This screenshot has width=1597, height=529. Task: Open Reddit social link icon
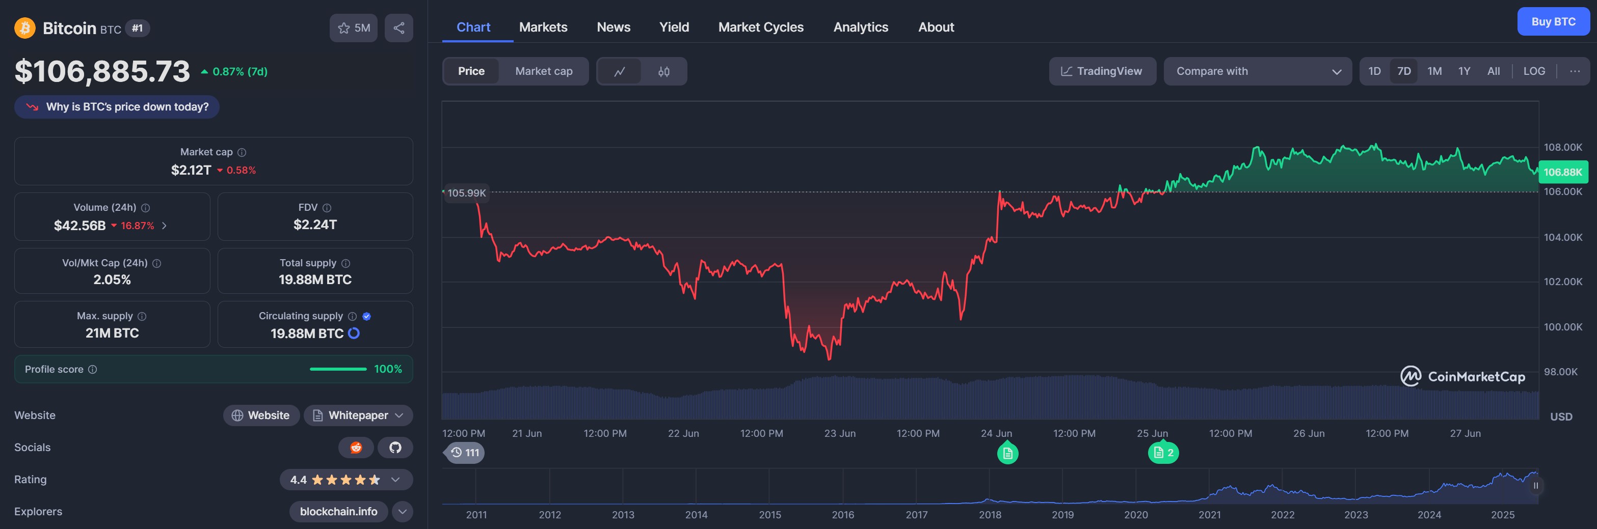tap(356, 447)
